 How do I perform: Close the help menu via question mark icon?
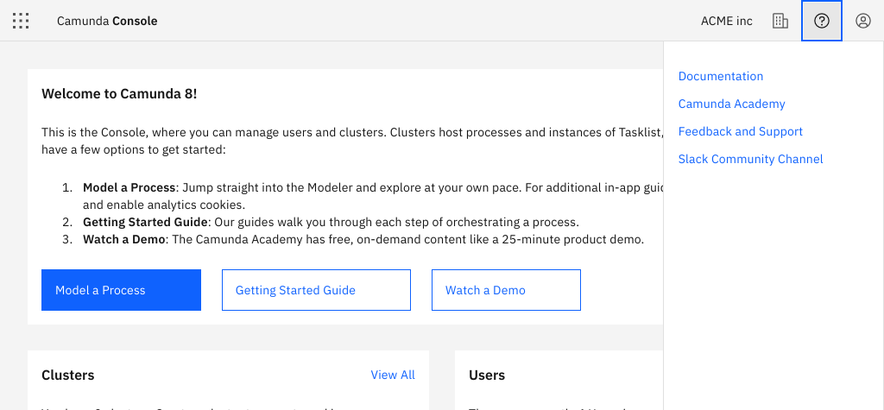tap(822, 21)
